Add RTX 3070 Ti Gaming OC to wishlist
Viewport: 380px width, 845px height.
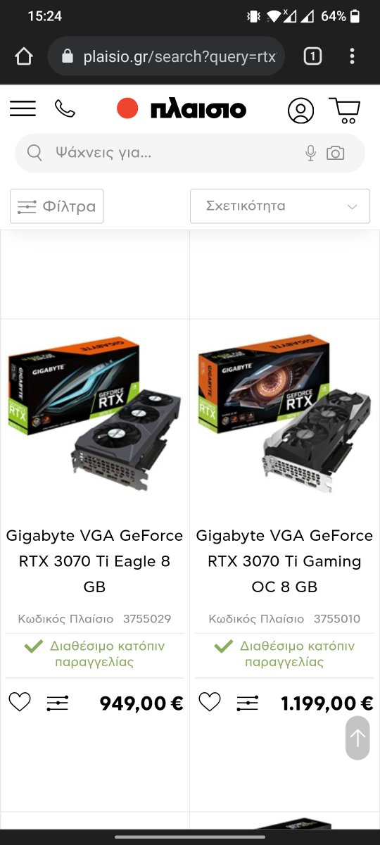click(x=210, y=702)
